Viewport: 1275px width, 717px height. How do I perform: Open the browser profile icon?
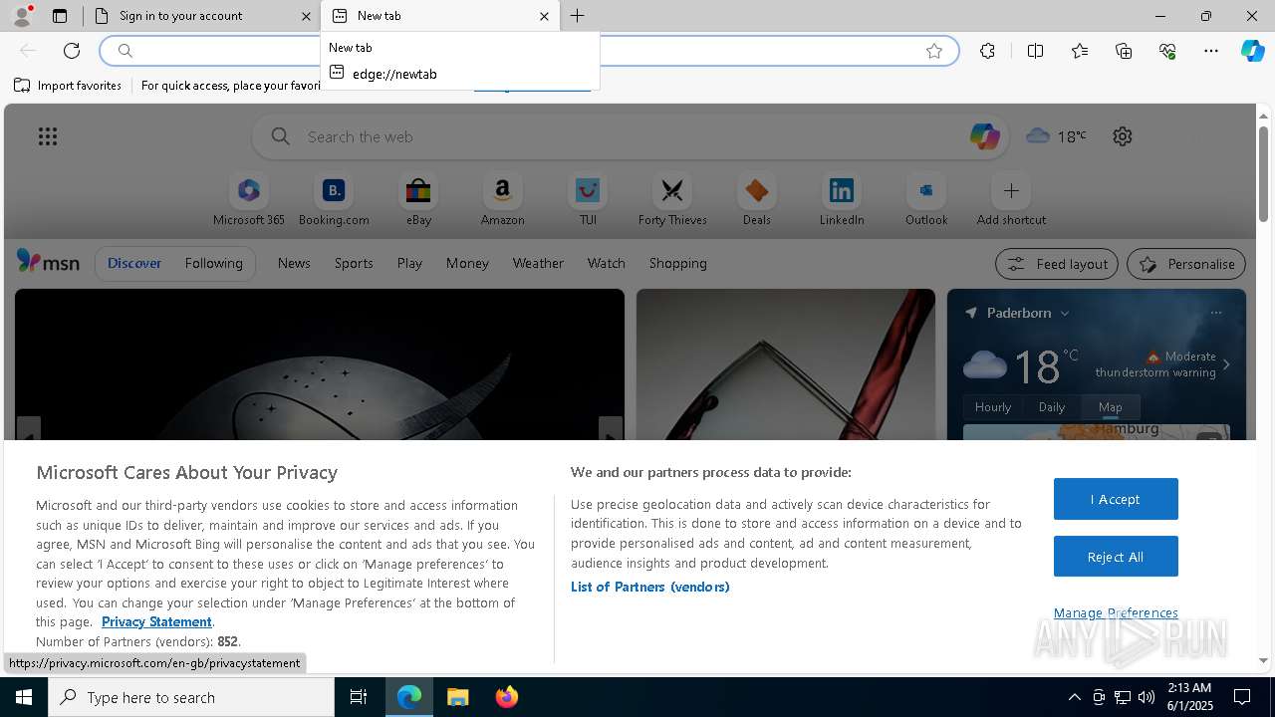[x=22, y=16]
